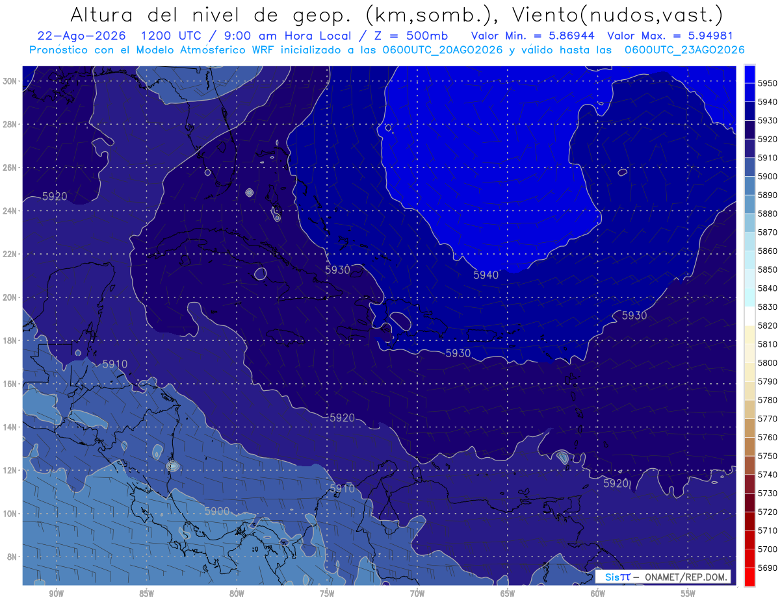Click the bright red swatch below 5690 in colorbar

coord(749,577)
